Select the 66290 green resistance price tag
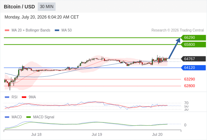 [x=193, y=38]
